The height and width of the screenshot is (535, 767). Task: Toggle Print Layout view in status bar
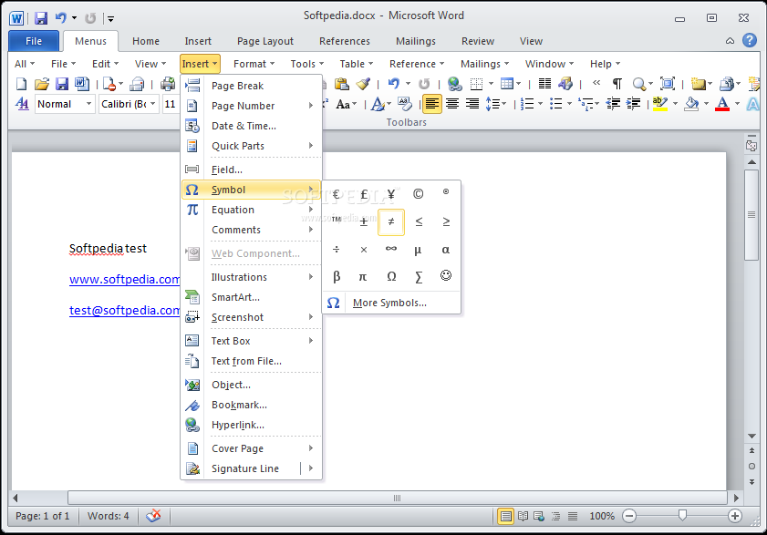pyautogui.click(x=506, y=516)
